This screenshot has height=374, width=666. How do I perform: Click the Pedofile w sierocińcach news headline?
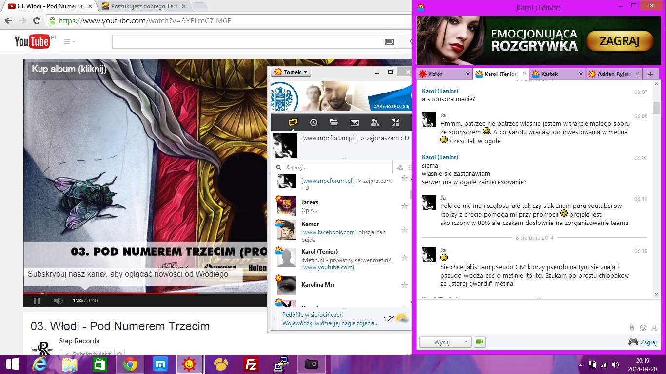[x=313, y=315]
